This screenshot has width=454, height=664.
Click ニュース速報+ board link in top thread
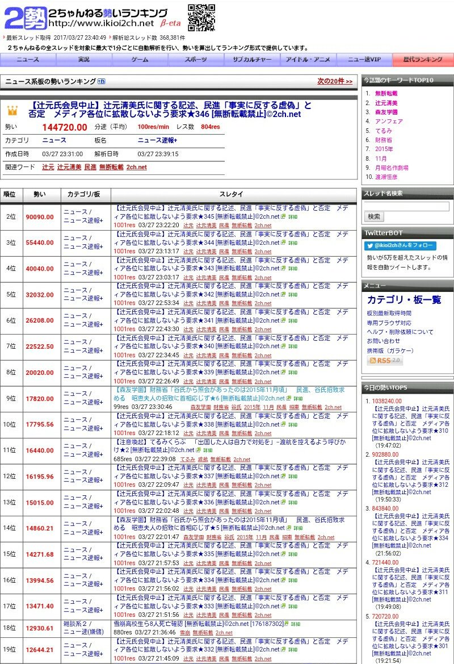point(157,140)
